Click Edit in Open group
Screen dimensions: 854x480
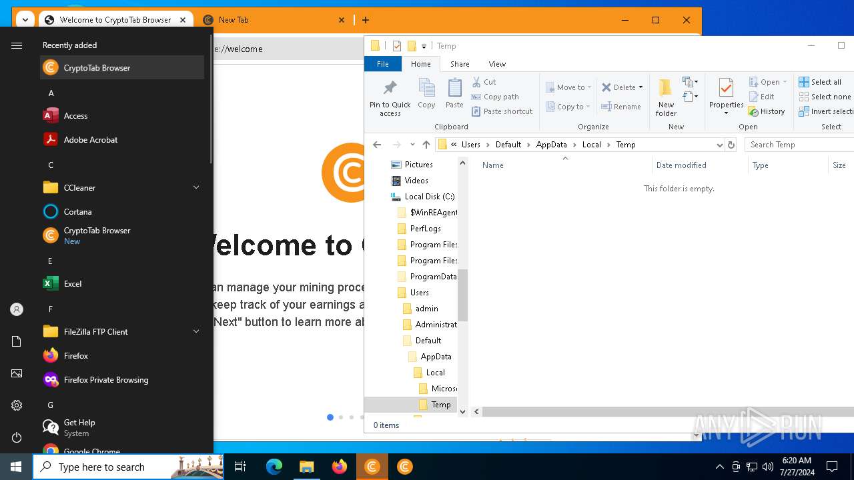click(x=761, y=97)
